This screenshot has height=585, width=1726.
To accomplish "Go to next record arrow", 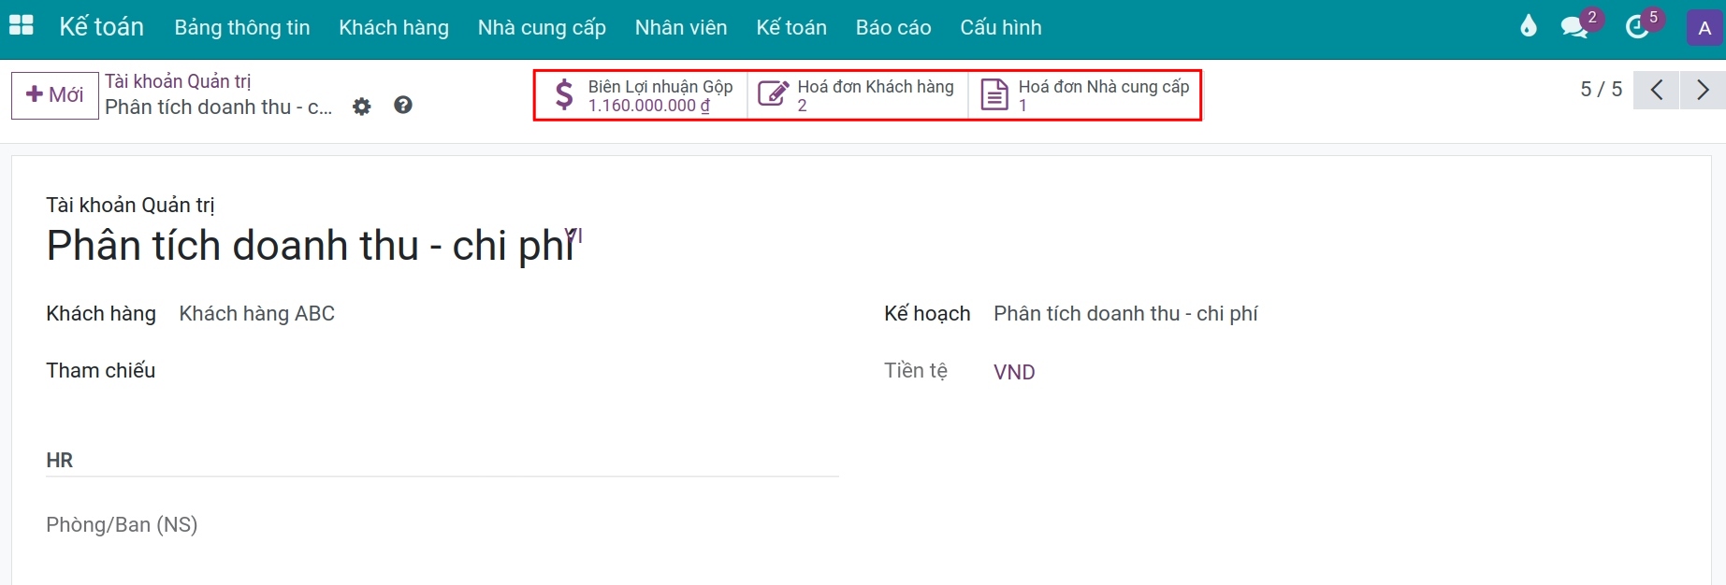I will click(1703, 91).
